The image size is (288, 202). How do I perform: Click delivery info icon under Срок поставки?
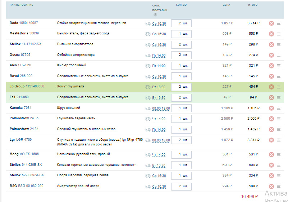pos(155,15)
